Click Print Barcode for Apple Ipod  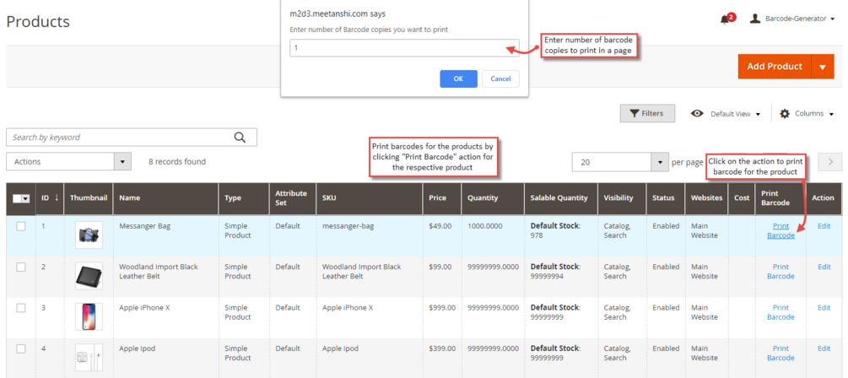[780, 354]
